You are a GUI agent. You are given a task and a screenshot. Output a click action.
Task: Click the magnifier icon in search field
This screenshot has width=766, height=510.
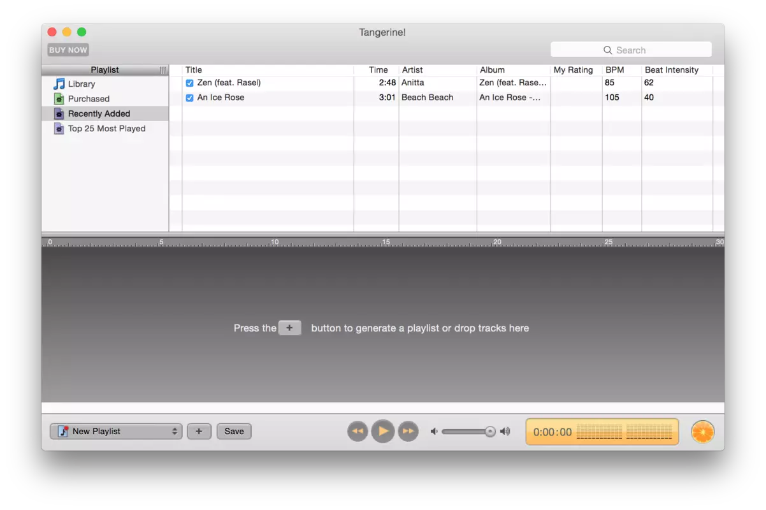(x=608, y=50)
